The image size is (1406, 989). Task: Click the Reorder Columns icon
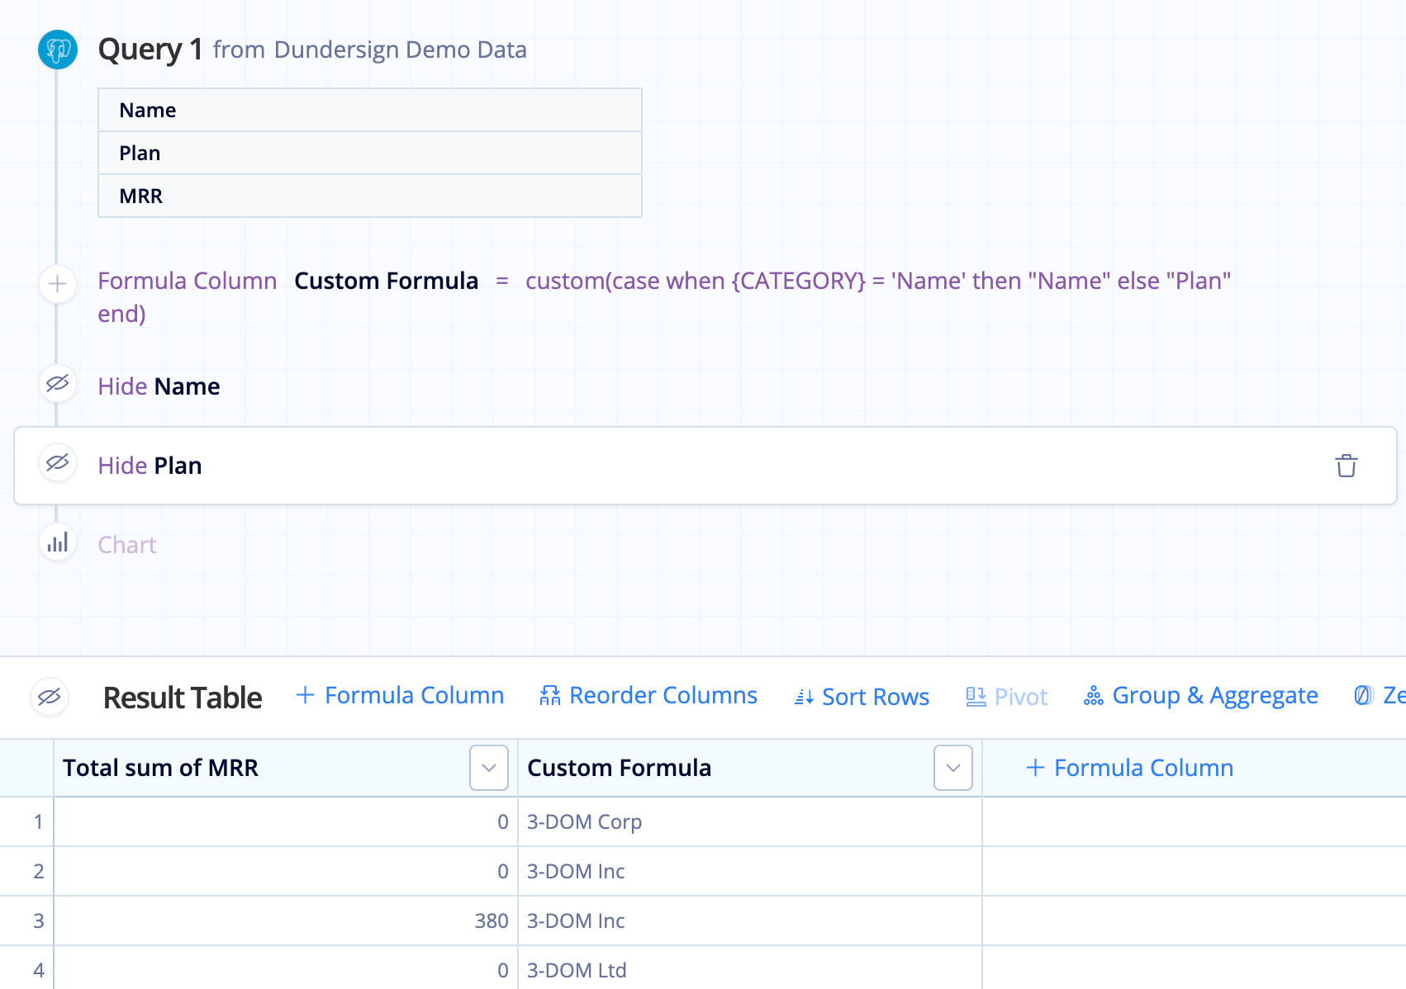(550, 696)
